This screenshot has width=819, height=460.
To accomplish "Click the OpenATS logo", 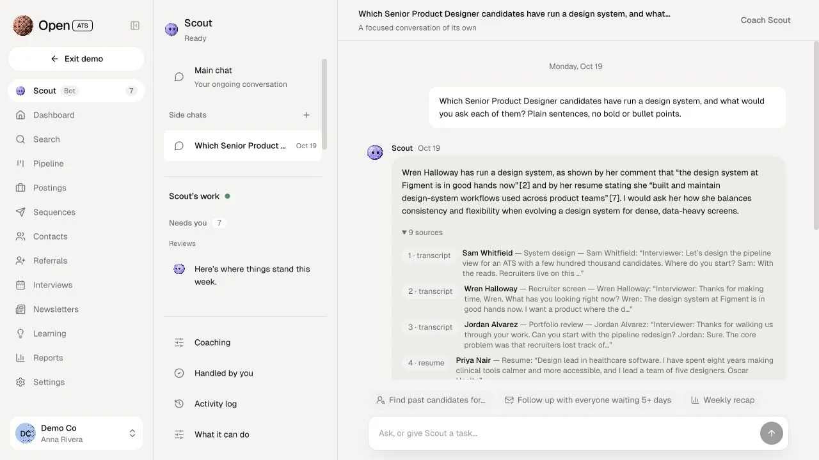I will point(53,26).
